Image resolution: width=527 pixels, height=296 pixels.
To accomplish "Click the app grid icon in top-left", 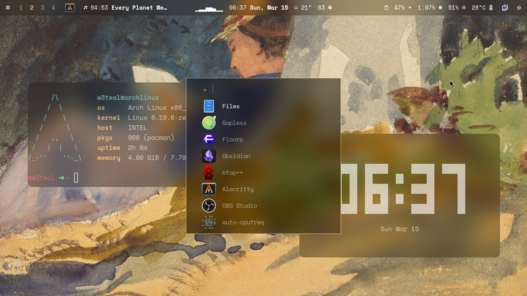I will (x=8, y=8).
